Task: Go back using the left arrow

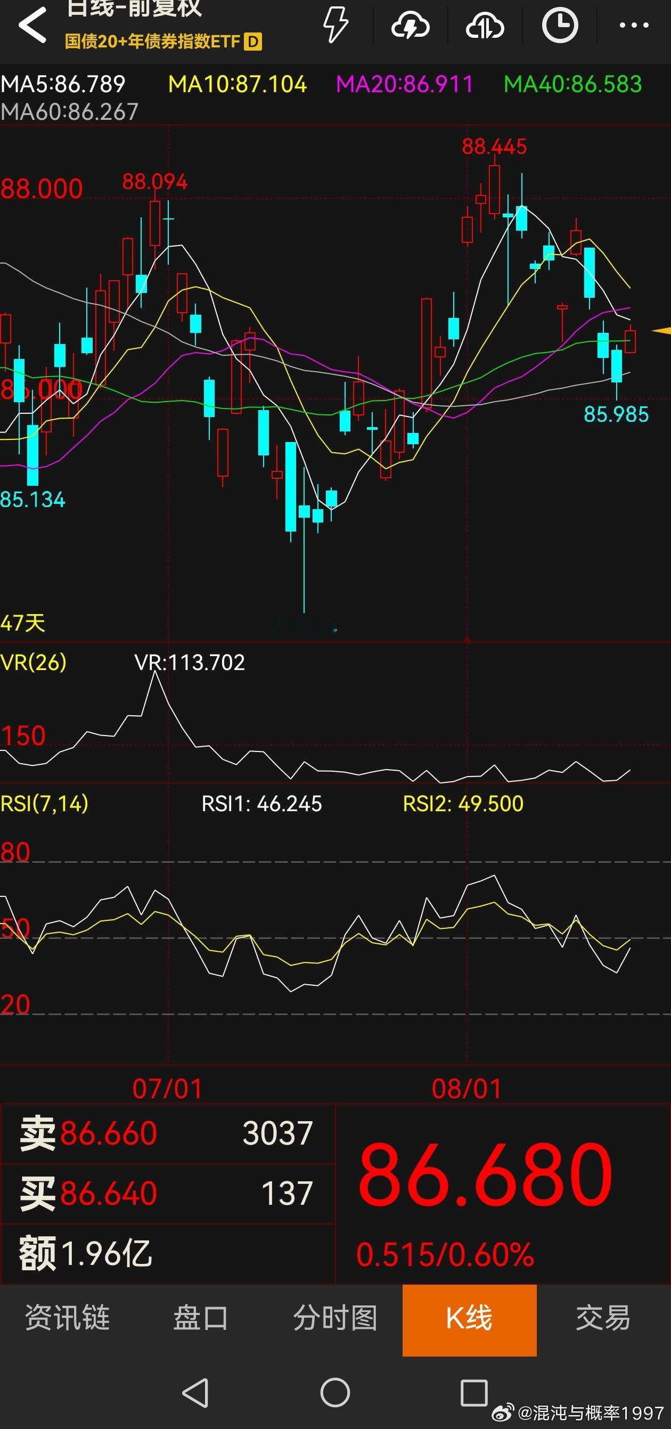Action: pos(32,25)
